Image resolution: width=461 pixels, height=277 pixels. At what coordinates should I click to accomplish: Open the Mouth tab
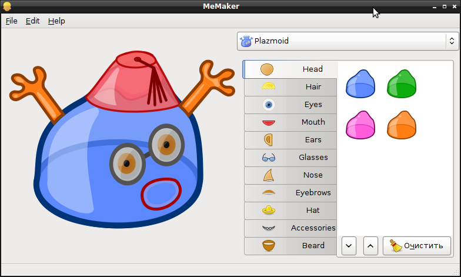(x=290, y=122)
